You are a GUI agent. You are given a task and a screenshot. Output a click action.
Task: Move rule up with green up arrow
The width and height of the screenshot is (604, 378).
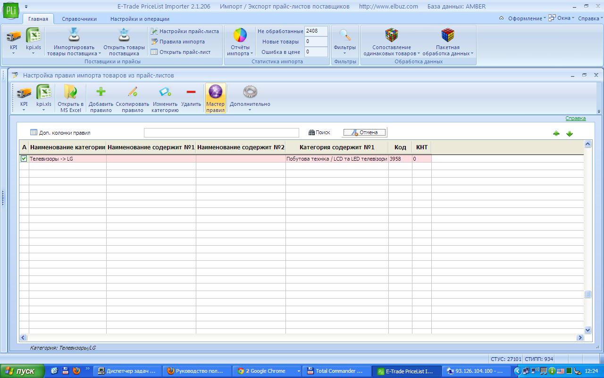[x=556, y=134]
